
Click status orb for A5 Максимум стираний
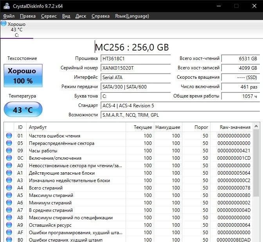click(x=9, y=195)
